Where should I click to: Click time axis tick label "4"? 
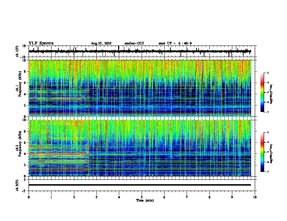click(x=119, y=197)
